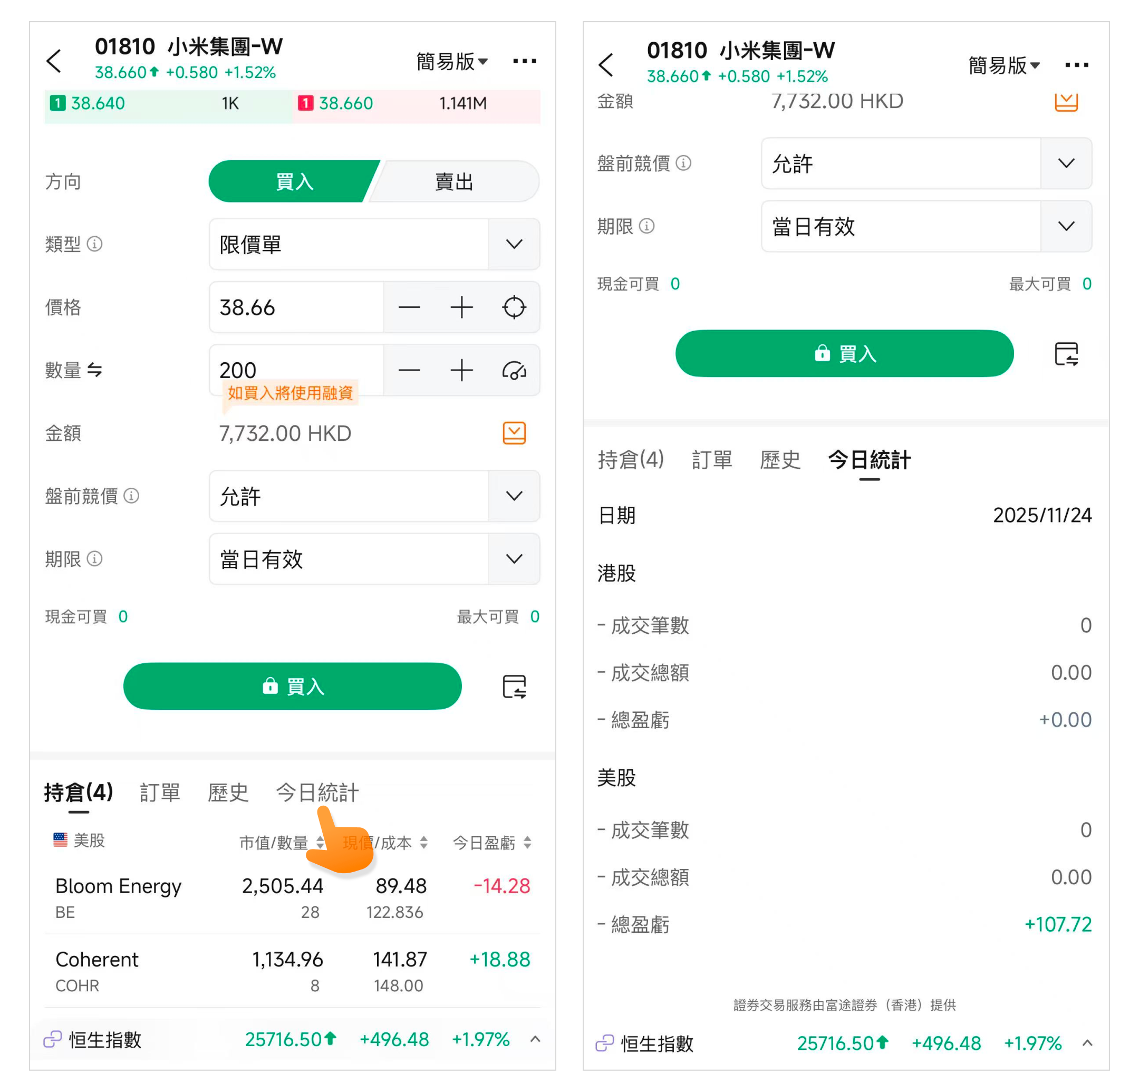This screenshot has height=1092, width=1139.
Task: Select the 買入 buy direction toggle
Action: click(x=294, y=182)
